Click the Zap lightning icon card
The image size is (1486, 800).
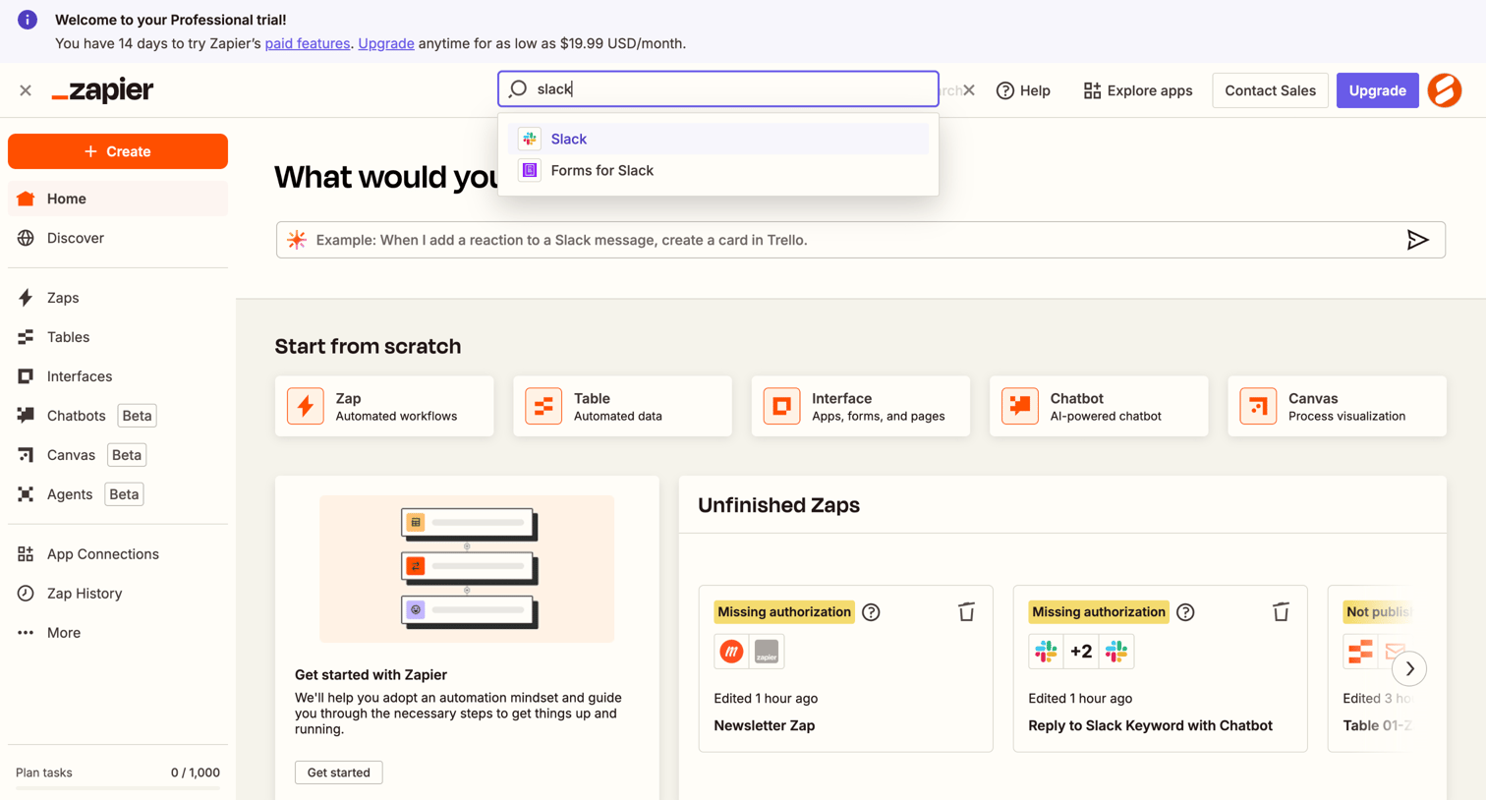coord(306,406)
